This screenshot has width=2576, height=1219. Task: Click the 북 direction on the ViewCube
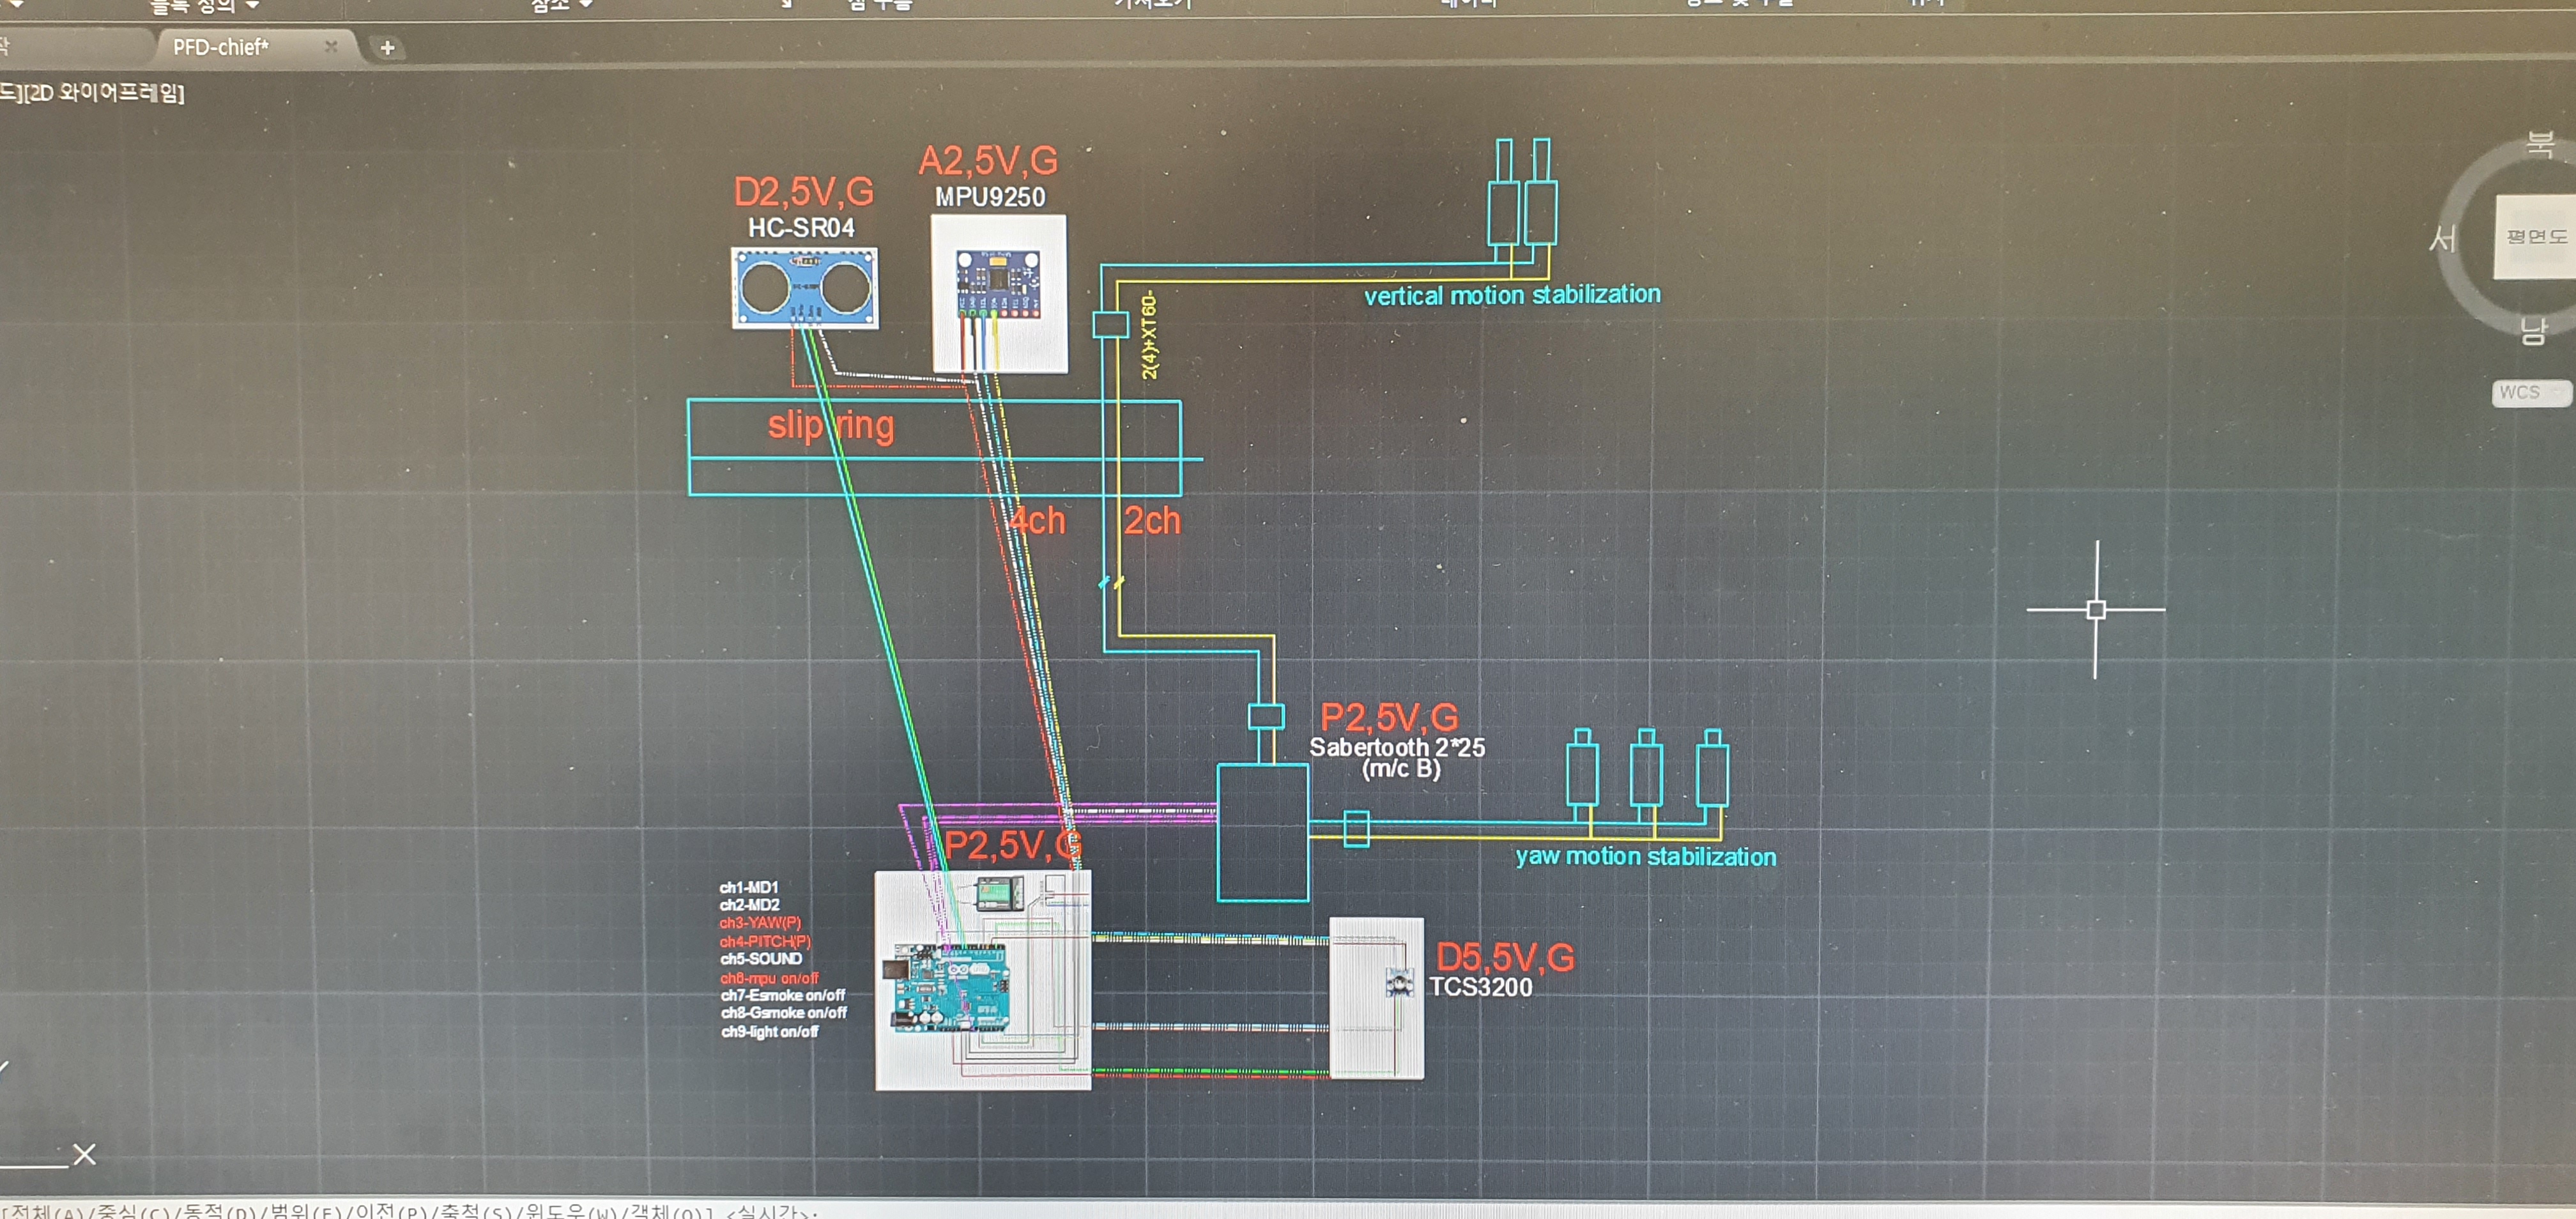(x=2540, y=144)
